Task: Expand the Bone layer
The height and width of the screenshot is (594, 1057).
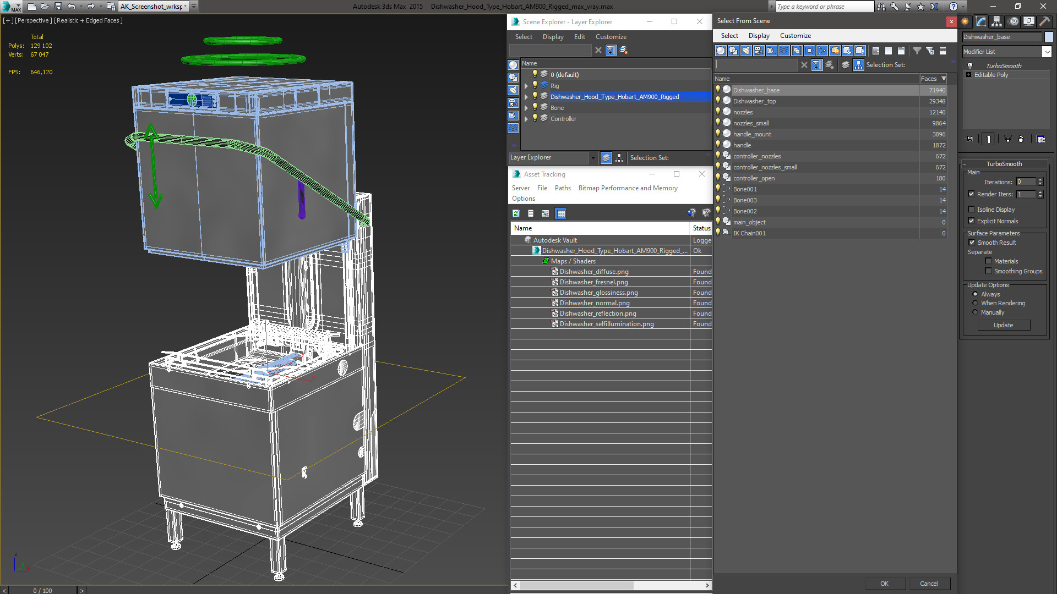Action: click(526, 108)
